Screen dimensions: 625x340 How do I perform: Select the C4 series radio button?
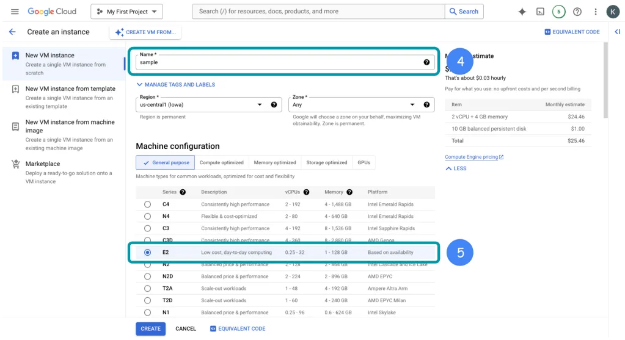point(147,204)
